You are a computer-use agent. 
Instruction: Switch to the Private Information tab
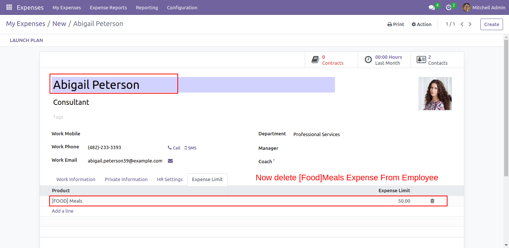[126, 179]
